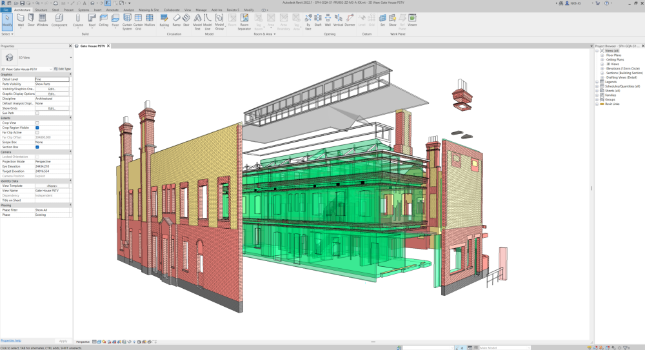645x350 pixels.
Task: Expand the Floor Plans tree node
Action: point(602,55)
